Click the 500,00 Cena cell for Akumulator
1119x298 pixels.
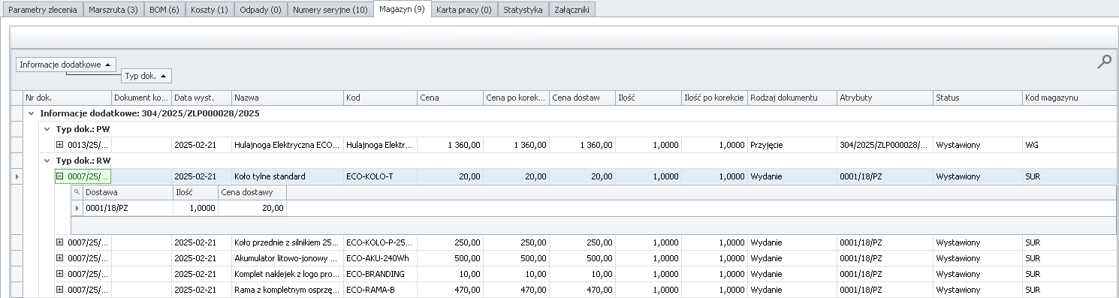pyautogui.click(x=450, y=258)
